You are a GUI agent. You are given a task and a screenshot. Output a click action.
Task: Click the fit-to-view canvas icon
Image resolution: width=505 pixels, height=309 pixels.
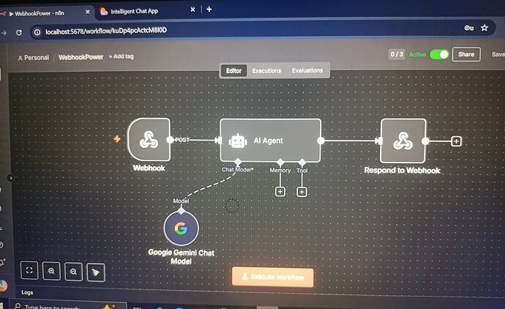(29, 270)
